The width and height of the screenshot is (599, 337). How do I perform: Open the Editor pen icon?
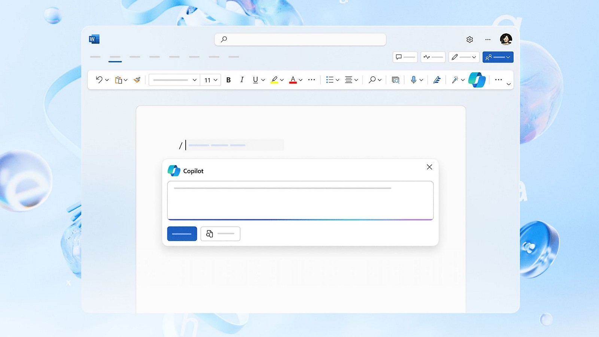(x=437, y=80)
